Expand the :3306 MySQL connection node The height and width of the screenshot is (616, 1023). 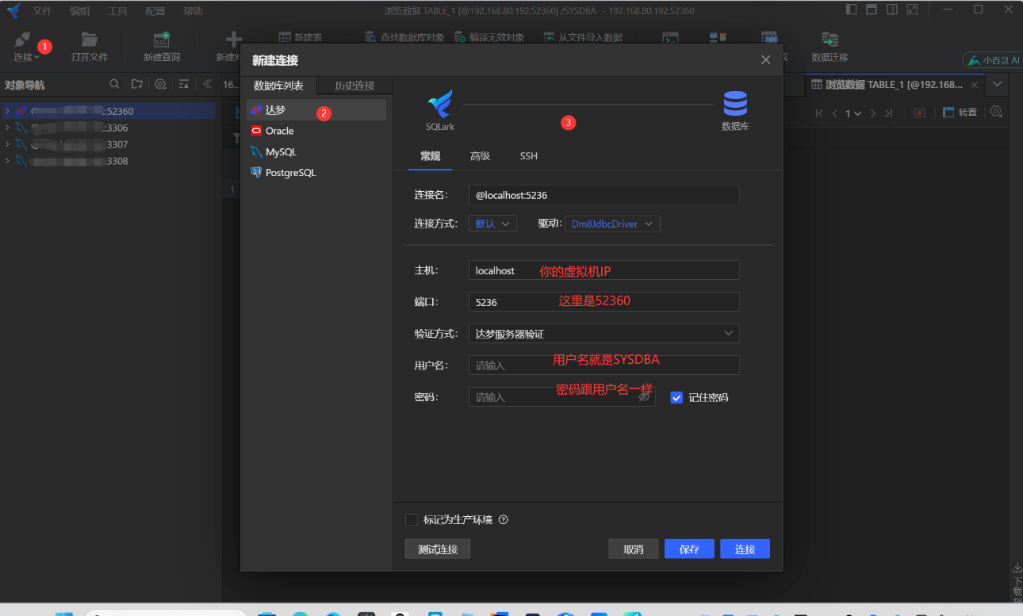pos(7,128)
